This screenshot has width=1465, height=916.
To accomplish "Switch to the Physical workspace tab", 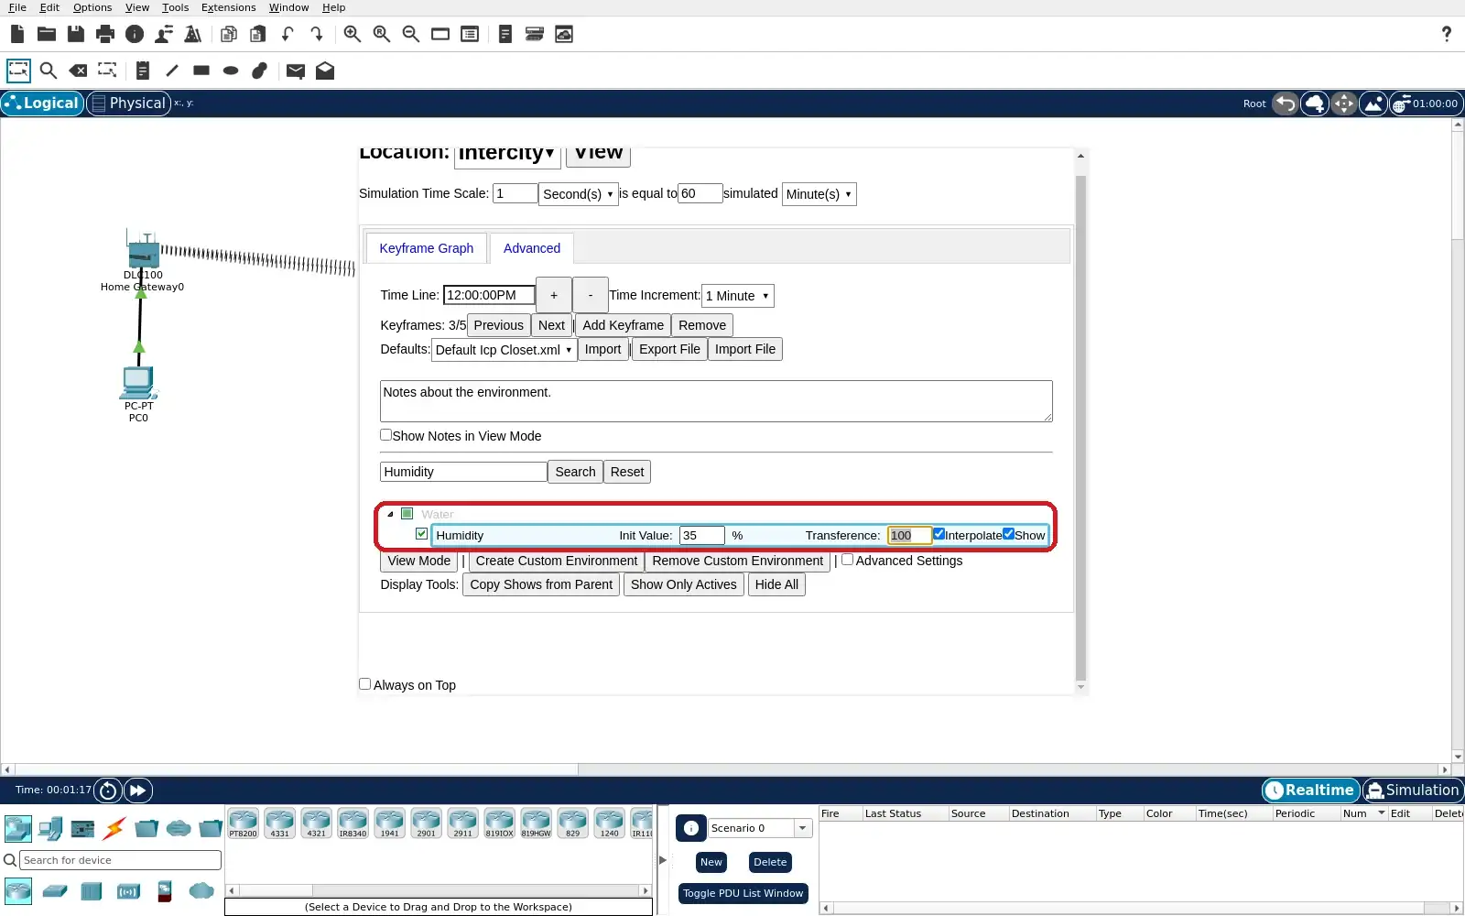I will click(129, 104).
